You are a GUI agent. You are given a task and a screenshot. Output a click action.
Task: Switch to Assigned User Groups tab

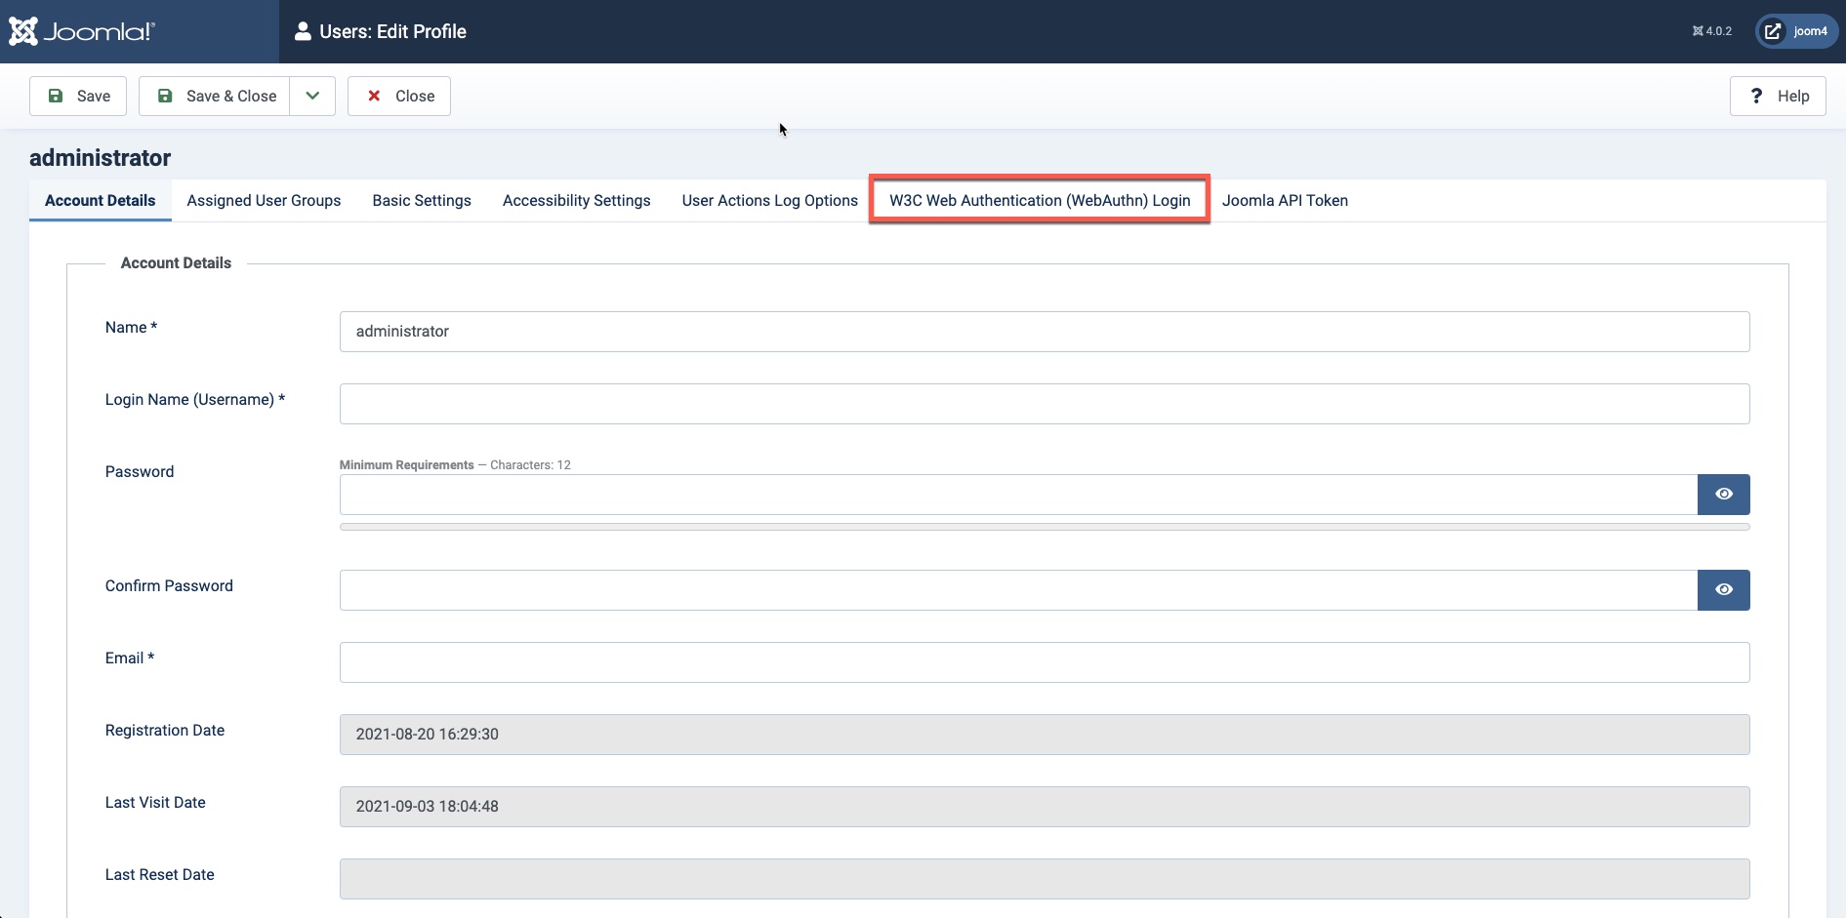pos(264,200)
